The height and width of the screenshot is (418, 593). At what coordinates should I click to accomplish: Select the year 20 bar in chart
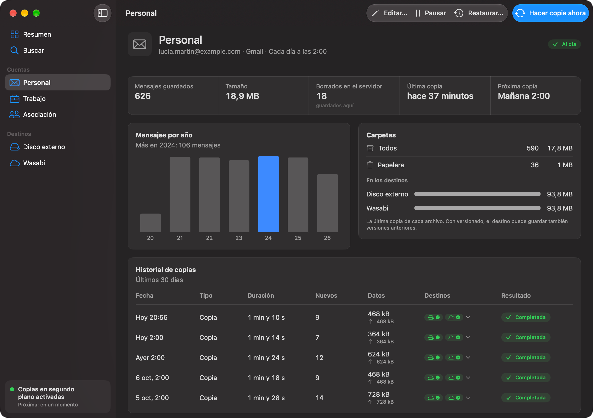(x=150, y=223)
